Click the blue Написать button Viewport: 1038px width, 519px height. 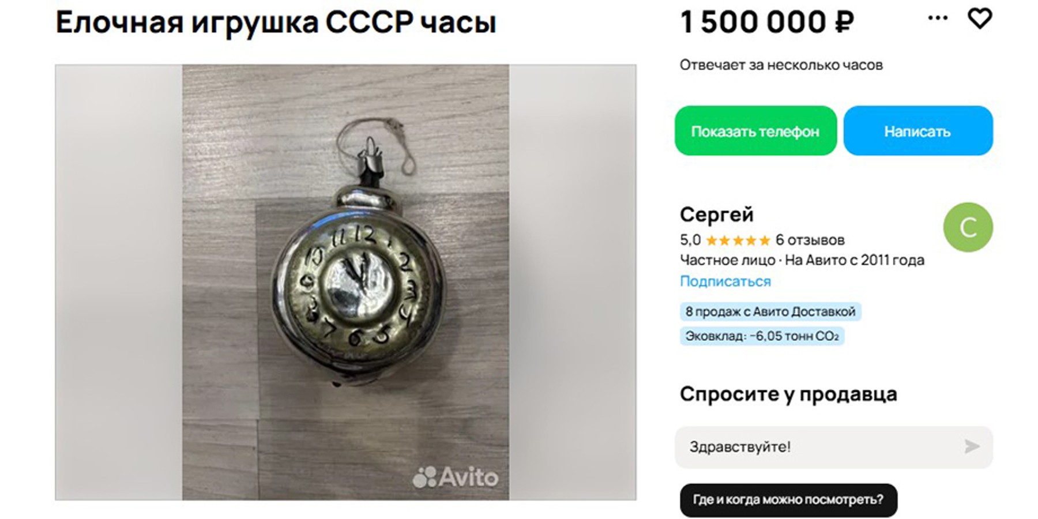coord(918,131)
